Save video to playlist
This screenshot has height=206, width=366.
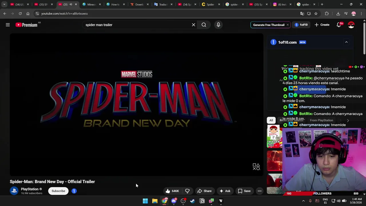pyautogui.click(x=244, y=191)
